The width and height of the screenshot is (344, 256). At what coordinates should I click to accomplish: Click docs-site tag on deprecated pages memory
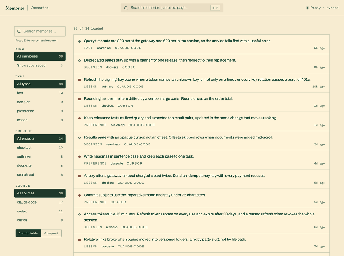click(x=112, y=67)
